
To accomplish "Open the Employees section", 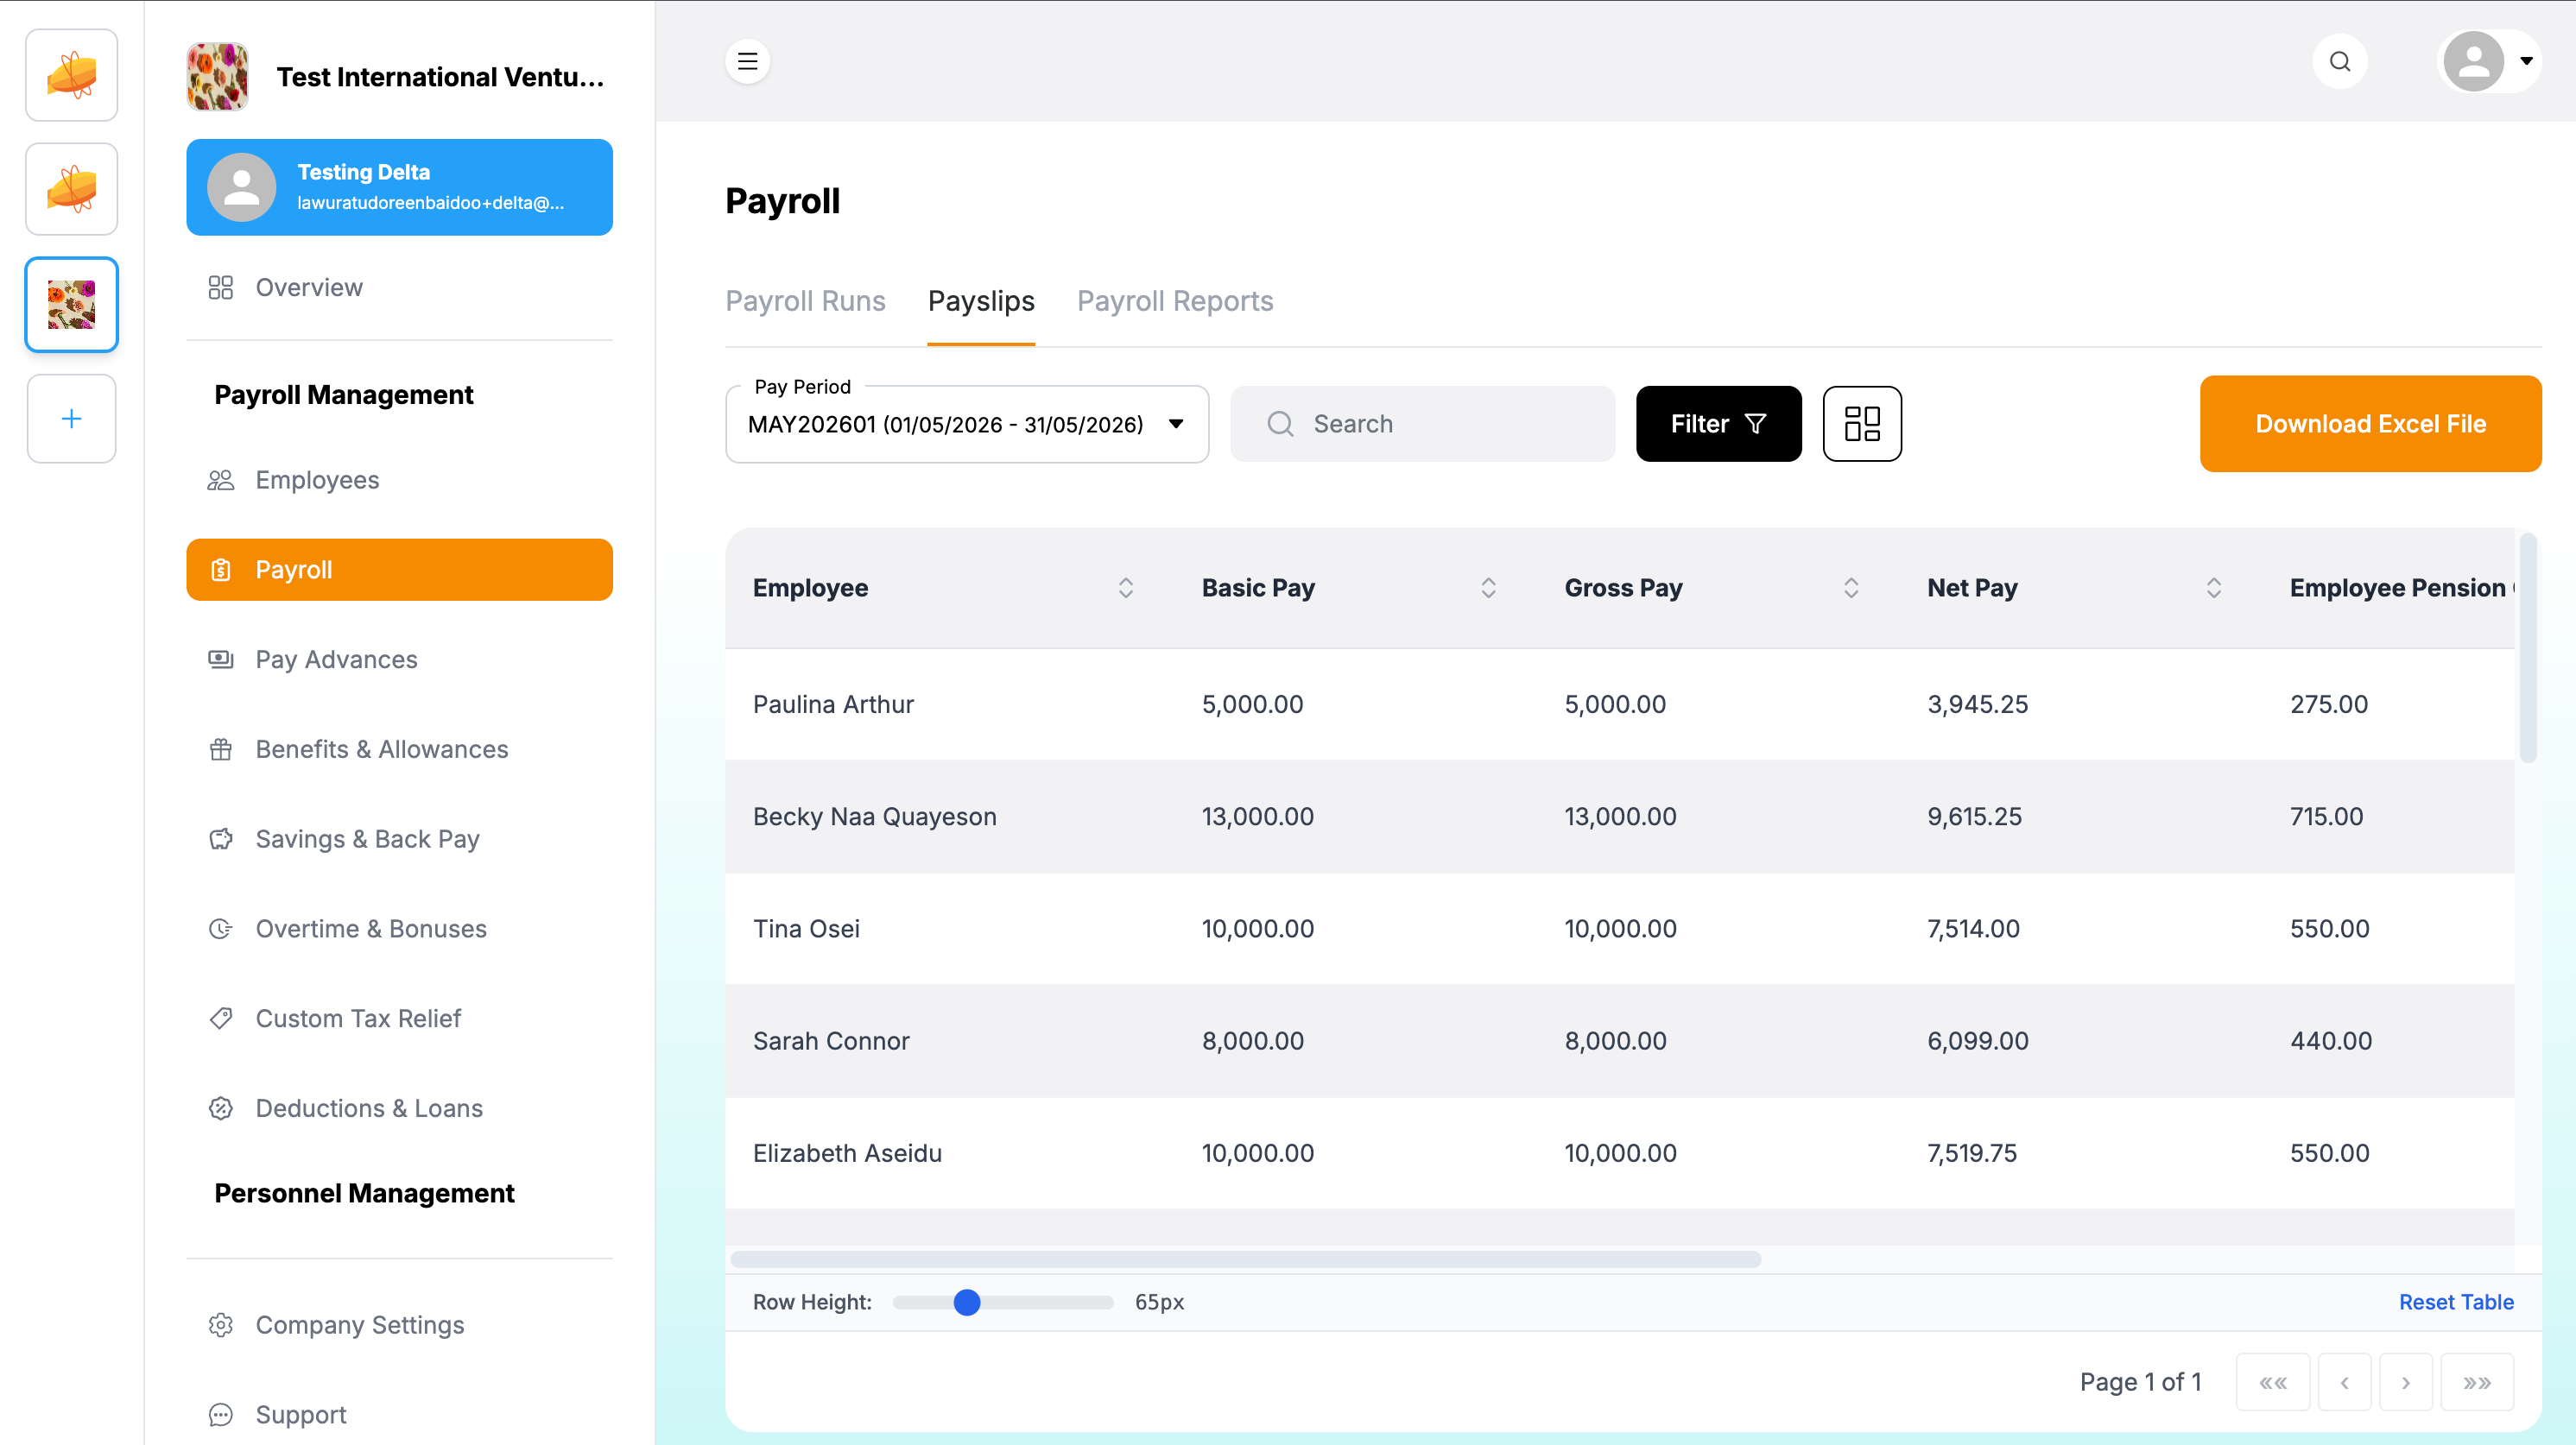I will coord(399,480).
